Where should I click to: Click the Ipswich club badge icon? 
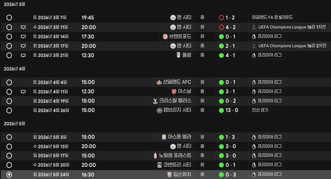click(x=169, y=174)
